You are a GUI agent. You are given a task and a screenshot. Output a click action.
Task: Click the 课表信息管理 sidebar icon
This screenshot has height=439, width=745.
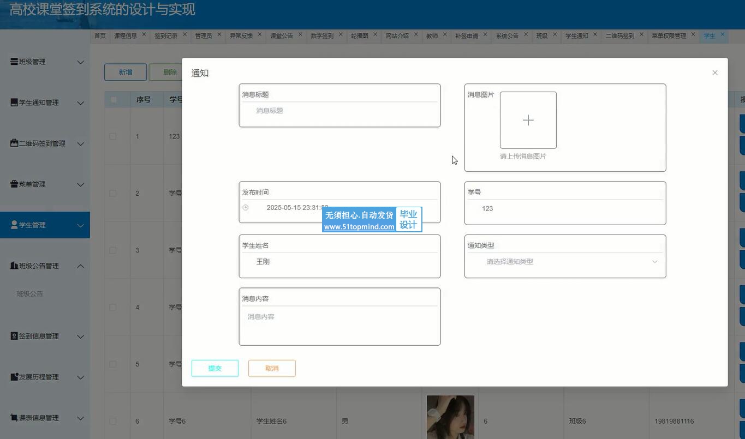tap(14, 418)
